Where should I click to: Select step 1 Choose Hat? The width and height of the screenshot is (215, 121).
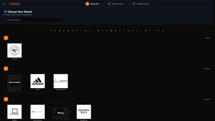click(x=92, y=4)
